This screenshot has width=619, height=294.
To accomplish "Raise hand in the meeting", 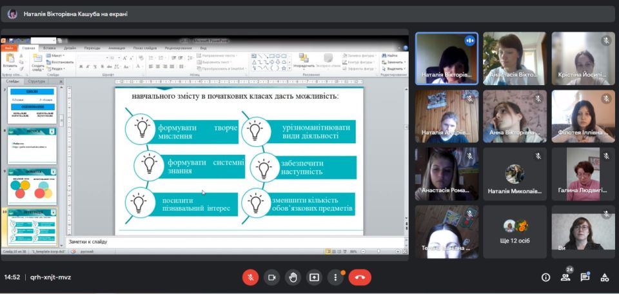I will pos(293,277).
